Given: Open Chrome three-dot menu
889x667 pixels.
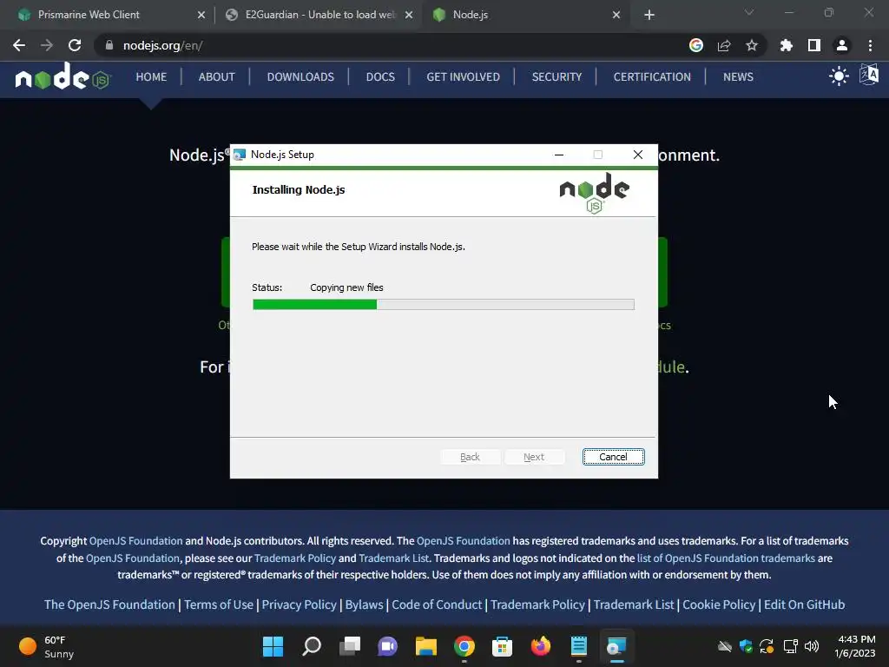Looking at the screenshot, I should pos(870,45).
